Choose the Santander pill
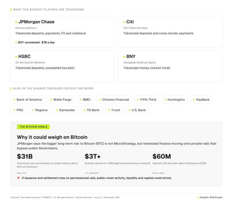Screen dimensions: 233x204 tap(65, 110)
